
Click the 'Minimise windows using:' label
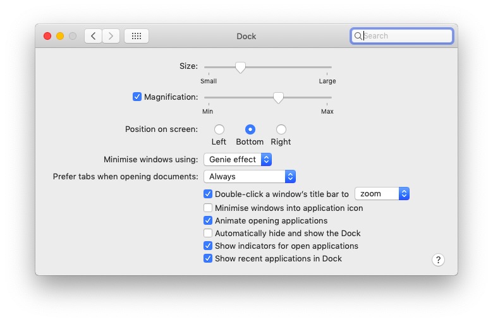pyautogui.click(x=151, y=160)
